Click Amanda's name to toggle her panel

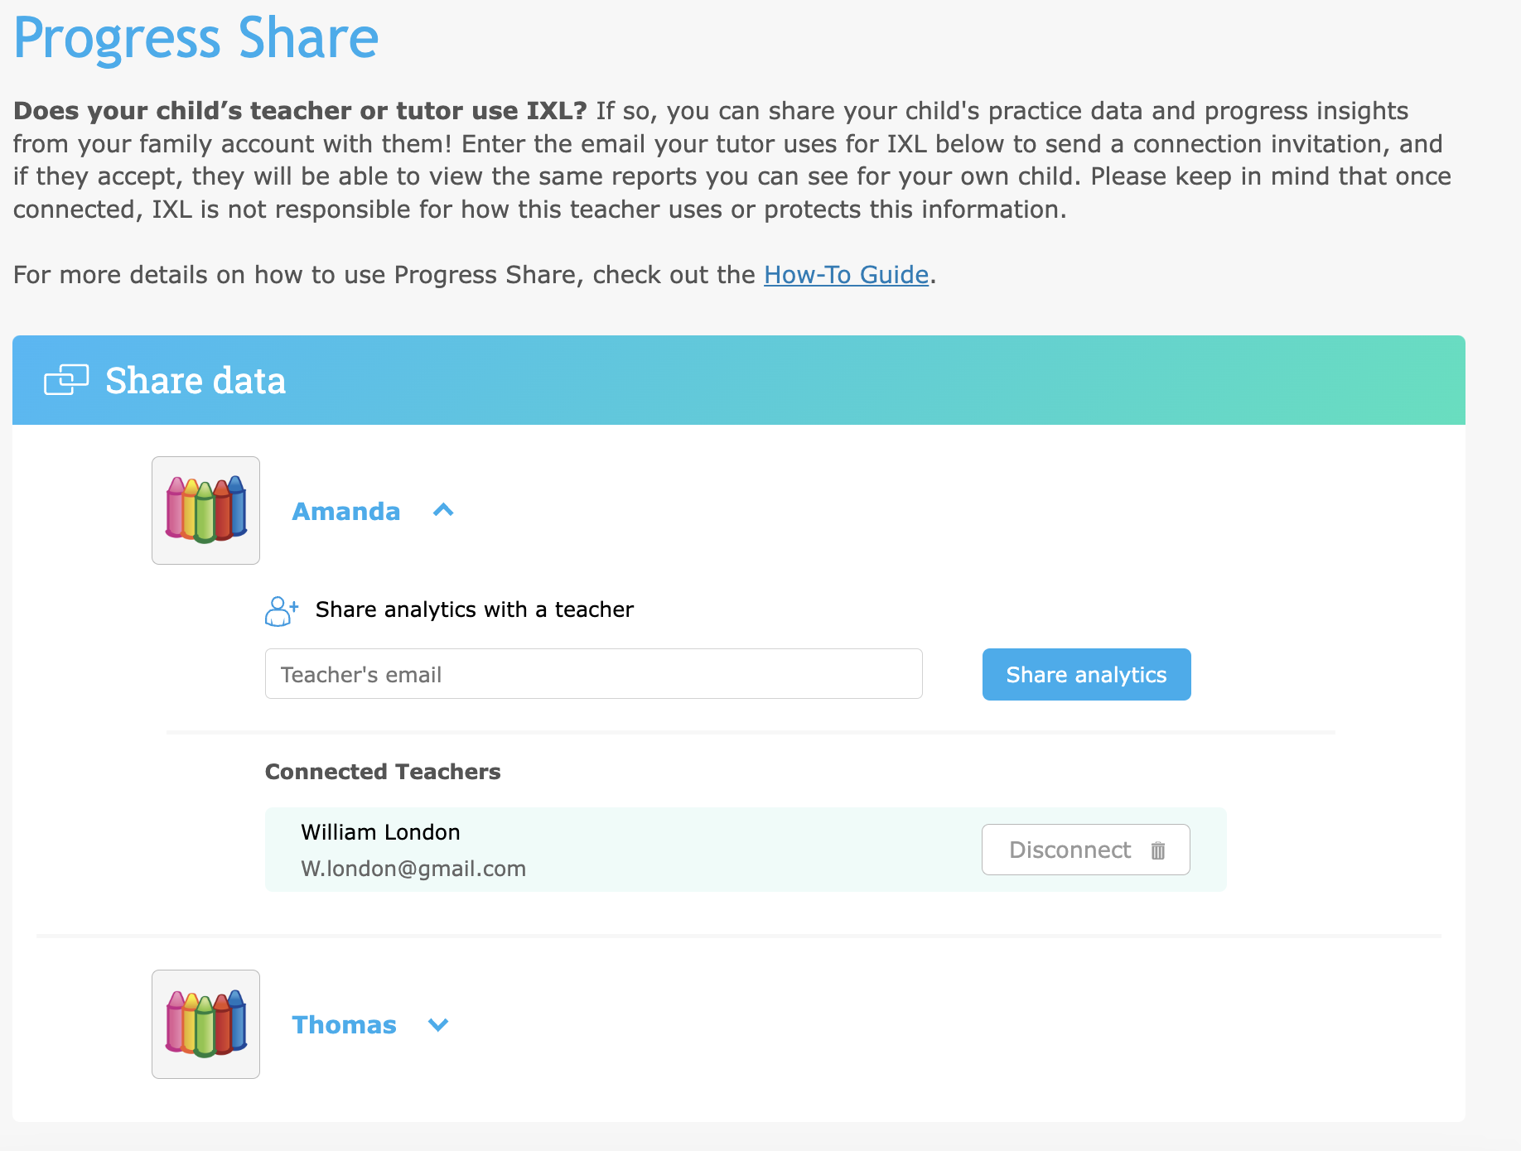pos(345,511)
